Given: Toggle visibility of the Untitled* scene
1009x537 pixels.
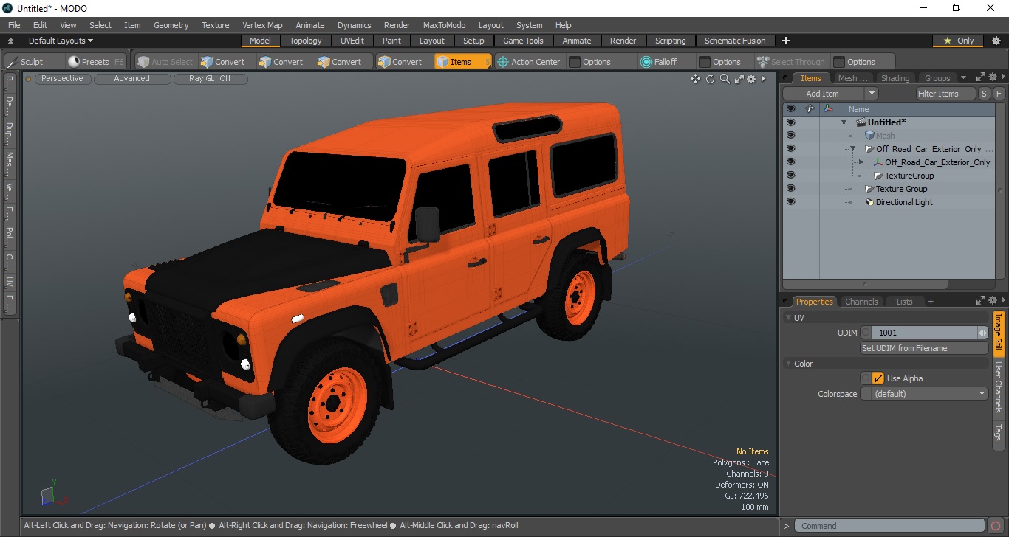Looking at the screenshot, I should [x=790, y=122].
